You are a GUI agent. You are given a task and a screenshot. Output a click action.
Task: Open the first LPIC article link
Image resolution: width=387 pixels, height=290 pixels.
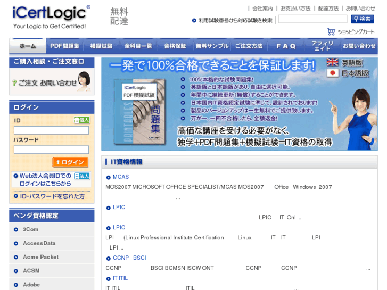pos(119,207)
